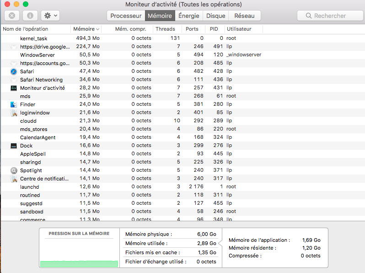Click the Fichiers mis en cache 1,35 Go value

[207, 252]
